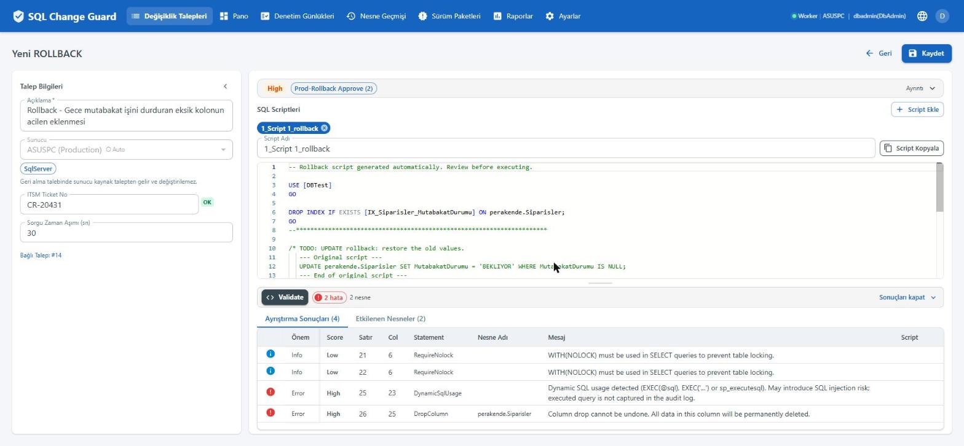Viewport: 964px width, 446px height.
Task: Click the green OK ticket badge
Action: [207, 202]
